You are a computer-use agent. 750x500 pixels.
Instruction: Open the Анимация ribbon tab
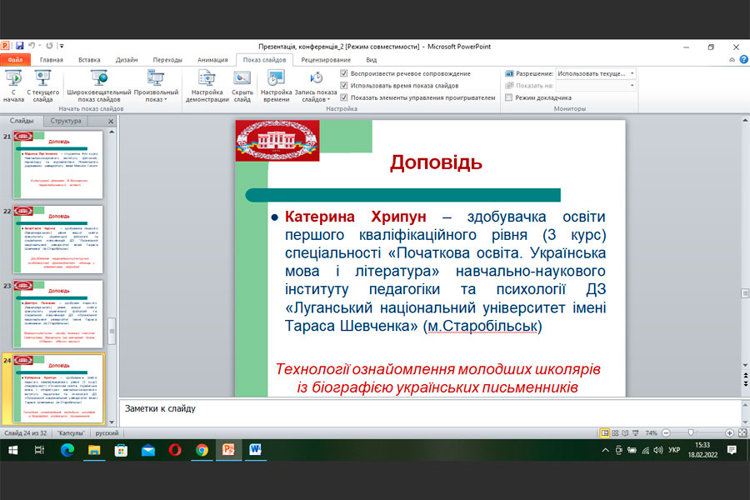coord(212,60)
